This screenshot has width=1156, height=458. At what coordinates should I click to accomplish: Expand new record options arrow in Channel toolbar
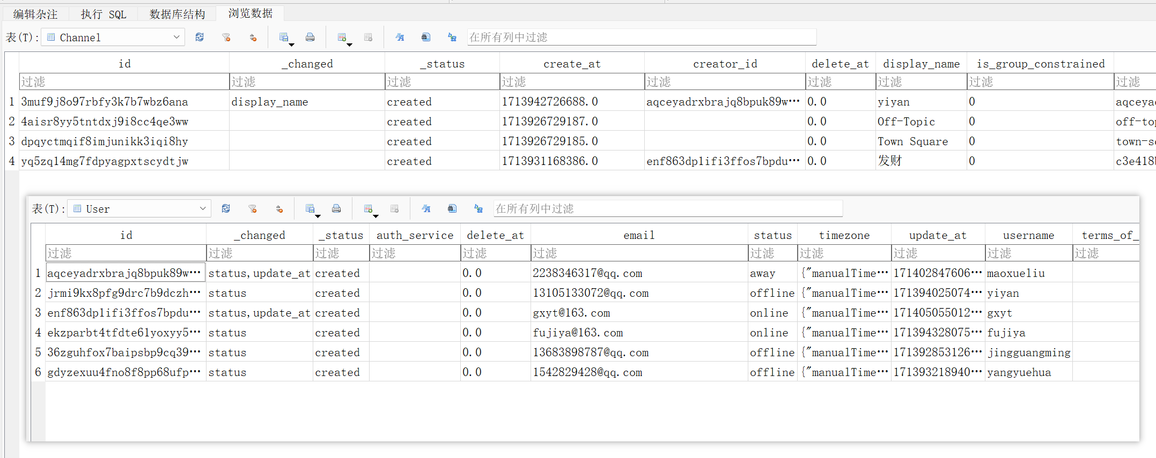[x=349, y=44]
